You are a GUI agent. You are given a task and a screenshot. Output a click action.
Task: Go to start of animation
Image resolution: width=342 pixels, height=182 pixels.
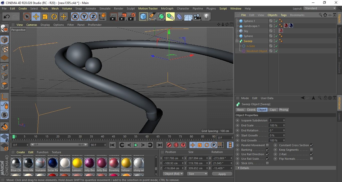click(x=112, y=145)
